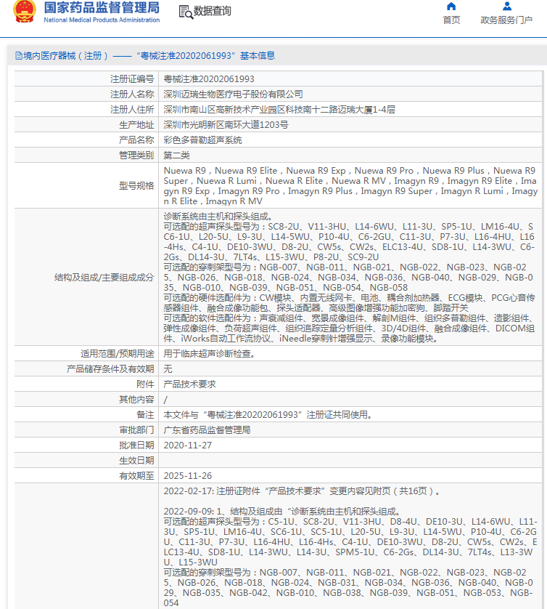Click 有效期至 label cell
Viewport: 547px width, 609px height.
tap(86, 476)
